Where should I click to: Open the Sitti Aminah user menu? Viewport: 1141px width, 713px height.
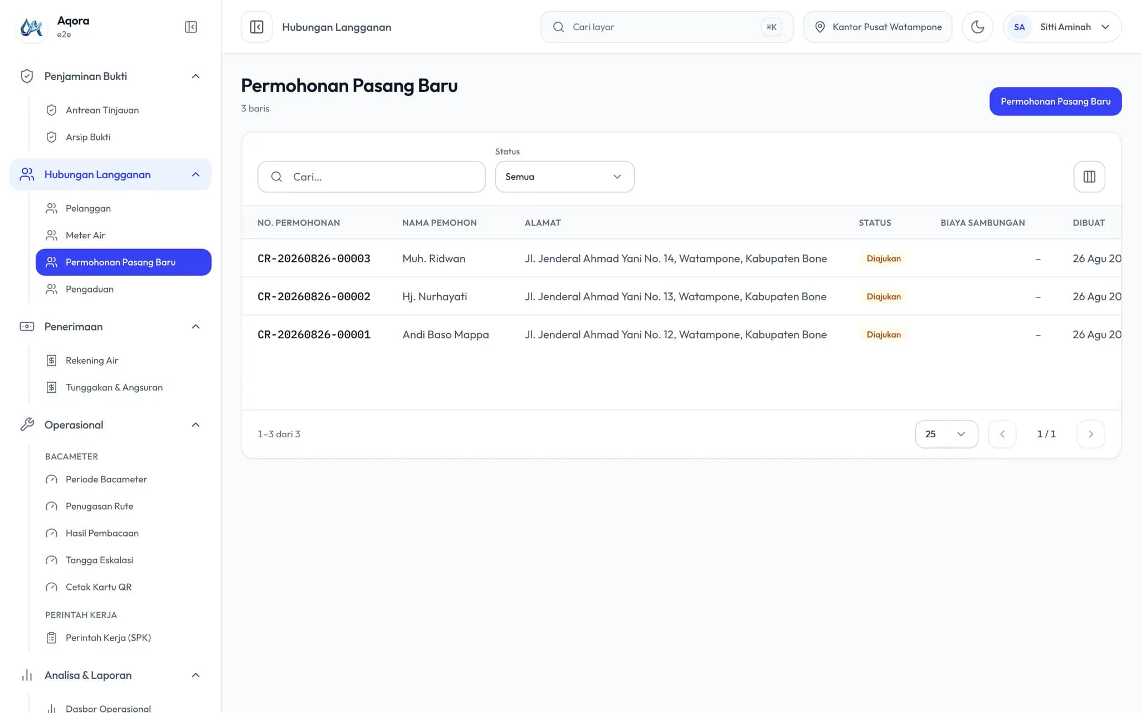coord(1062,27)
